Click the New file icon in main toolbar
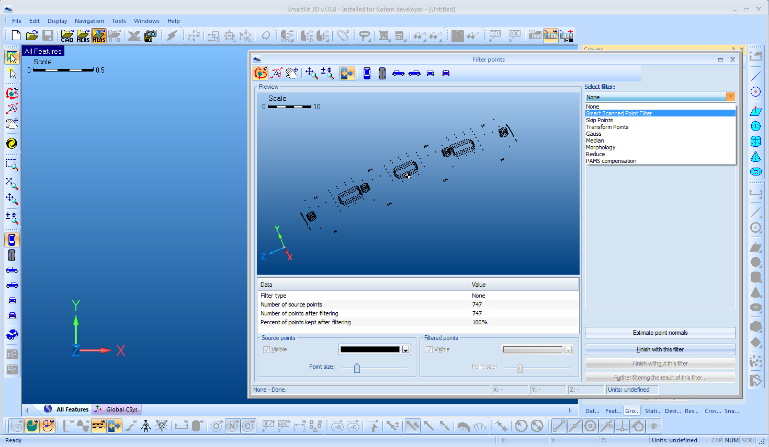769x447 pixels. coord(16,36)
